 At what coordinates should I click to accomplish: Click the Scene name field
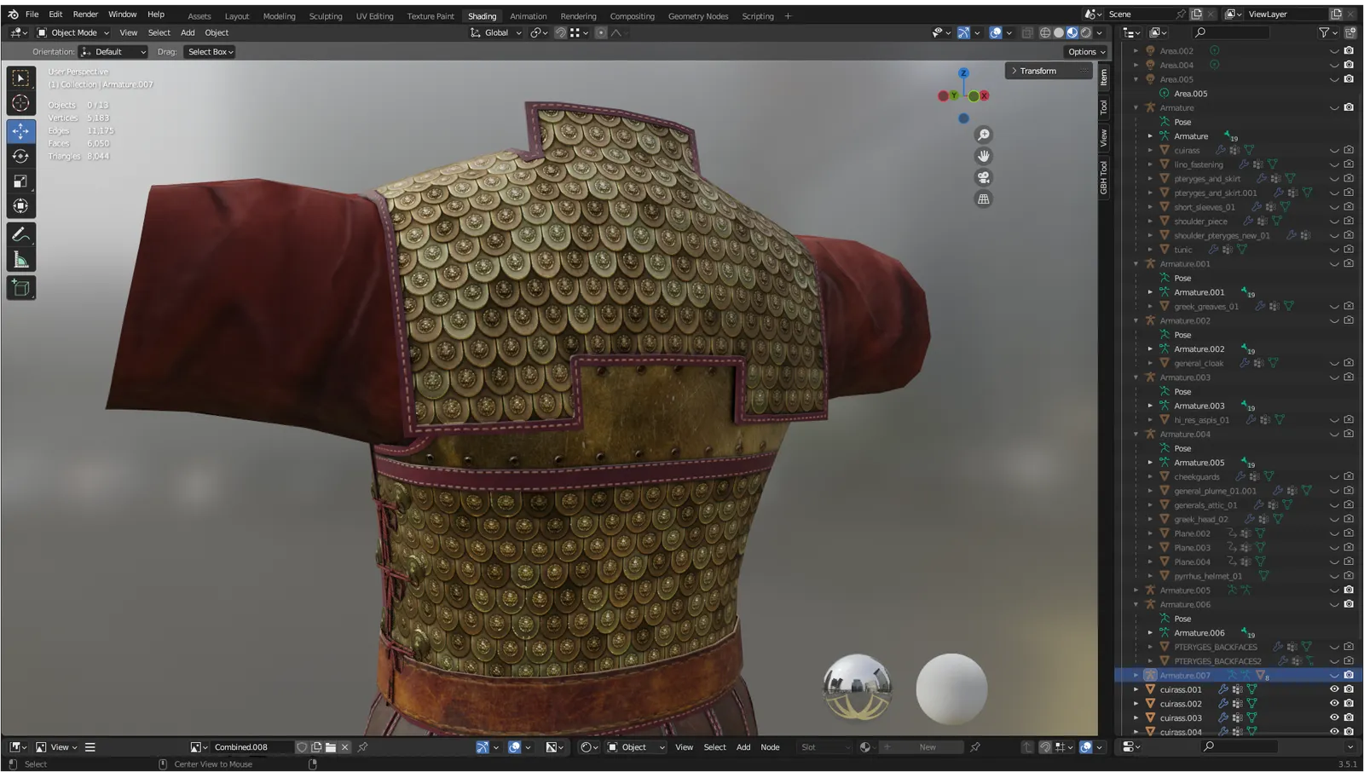click(1140, 14)
